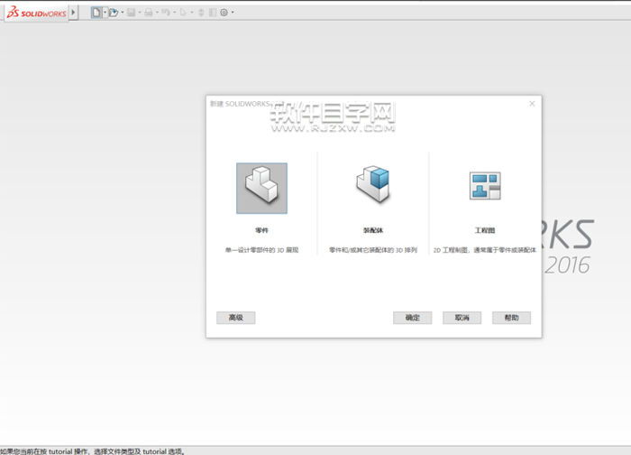Click the SOLIDWORKS logo
The width and height of the screenshot is (631, 455).
pyautogui.click(x=37, y=13)
